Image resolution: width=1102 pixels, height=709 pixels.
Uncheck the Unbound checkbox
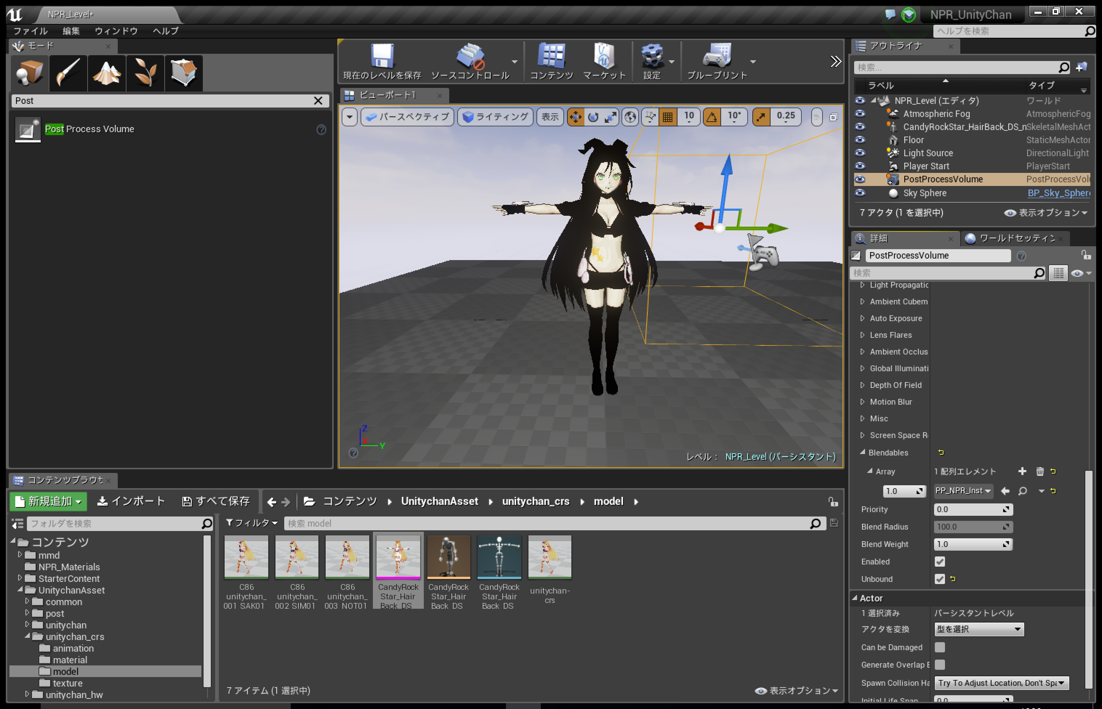pyautogui.click(x=940, y=579)
